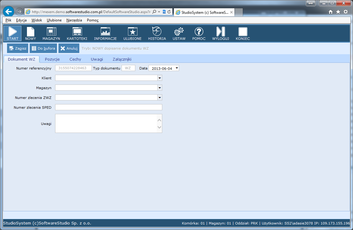Click into the Klient combo field
Image resolution: width=353 pixels, height=230 pixels.
tap(106, 78)
